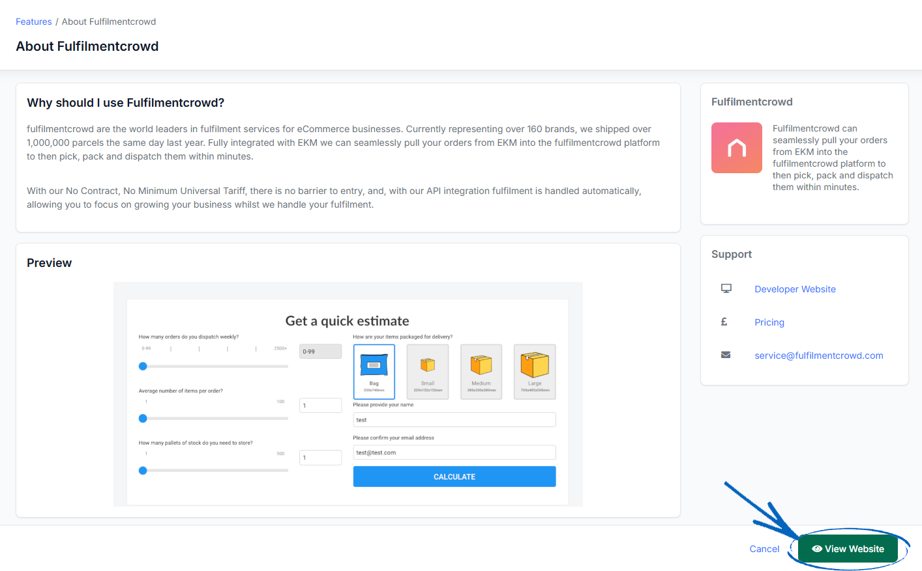This screenshot has width=922, height=571.
Task: Click the average items per order slider handle
Action: pyautogui.click(x=143, y=419)
